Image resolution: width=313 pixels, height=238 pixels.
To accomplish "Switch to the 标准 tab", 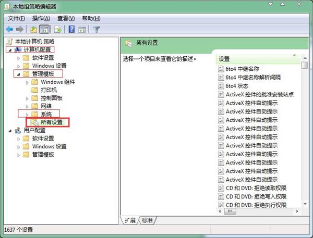I will click(147, 220).
